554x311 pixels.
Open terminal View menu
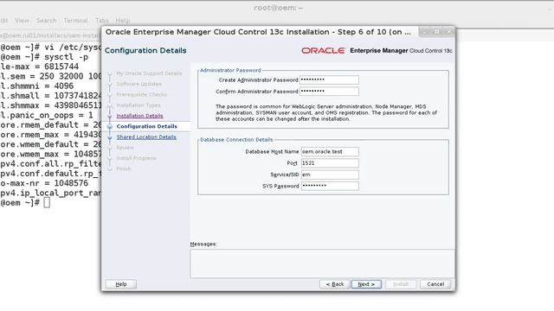click(22, 21)
